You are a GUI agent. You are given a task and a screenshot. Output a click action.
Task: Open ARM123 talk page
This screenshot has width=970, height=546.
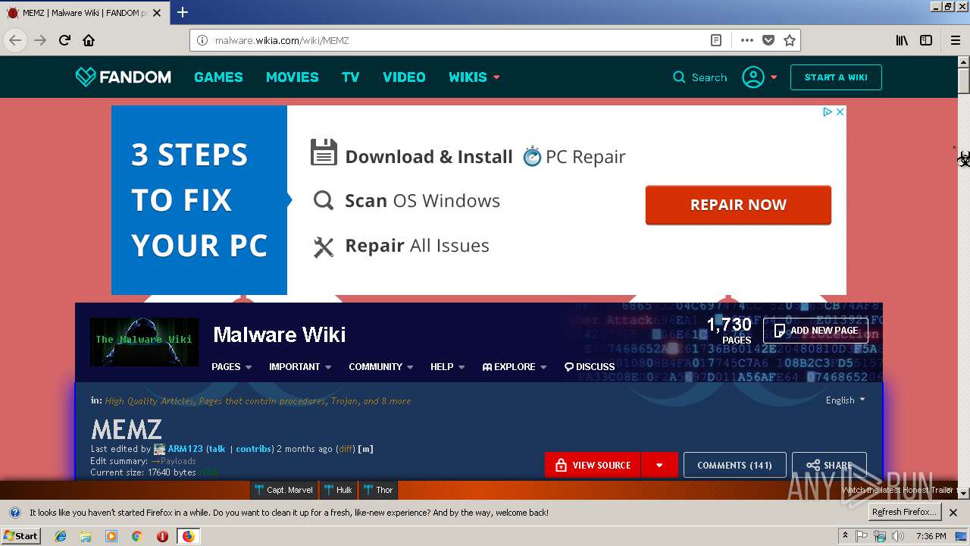[217, 449]
